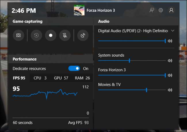Select the FPS performance tab
The image size is (187, 132).
coord(19,78)
